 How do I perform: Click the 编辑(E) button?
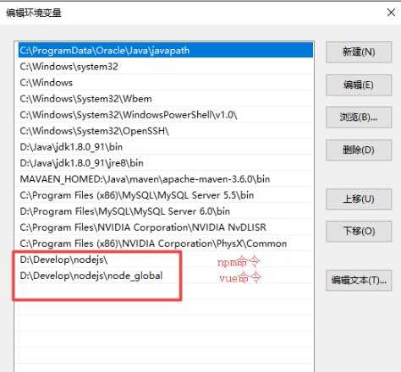coord(359,85)
